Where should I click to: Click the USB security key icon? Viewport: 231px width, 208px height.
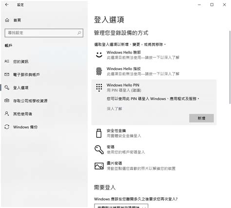click(99, 133)
